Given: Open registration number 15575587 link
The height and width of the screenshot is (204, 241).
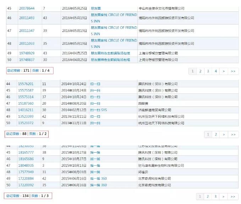Looking at the screenshot, I should [x=26, y=90].
